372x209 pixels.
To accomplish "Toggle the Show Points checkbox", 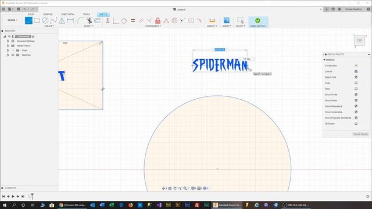I will point(356,100).
